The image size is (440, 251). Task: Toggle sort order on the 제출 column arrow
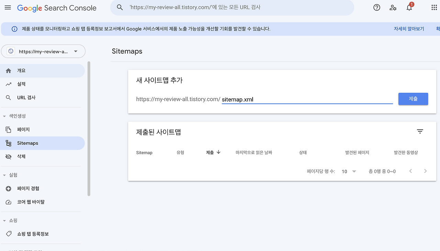tap(219, 152)
